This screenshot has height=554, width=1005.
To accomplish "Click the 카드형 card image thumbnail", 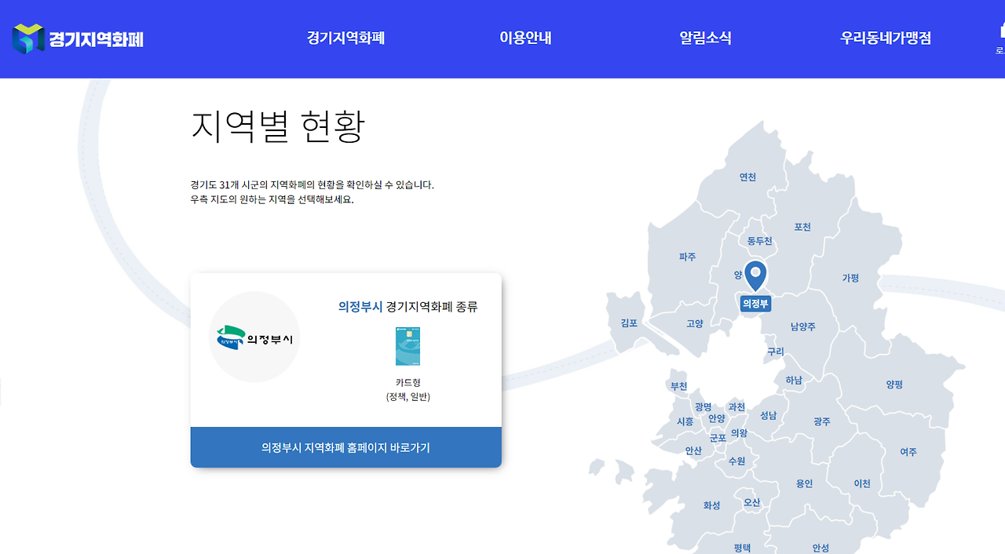I will (x=408, y=345).
